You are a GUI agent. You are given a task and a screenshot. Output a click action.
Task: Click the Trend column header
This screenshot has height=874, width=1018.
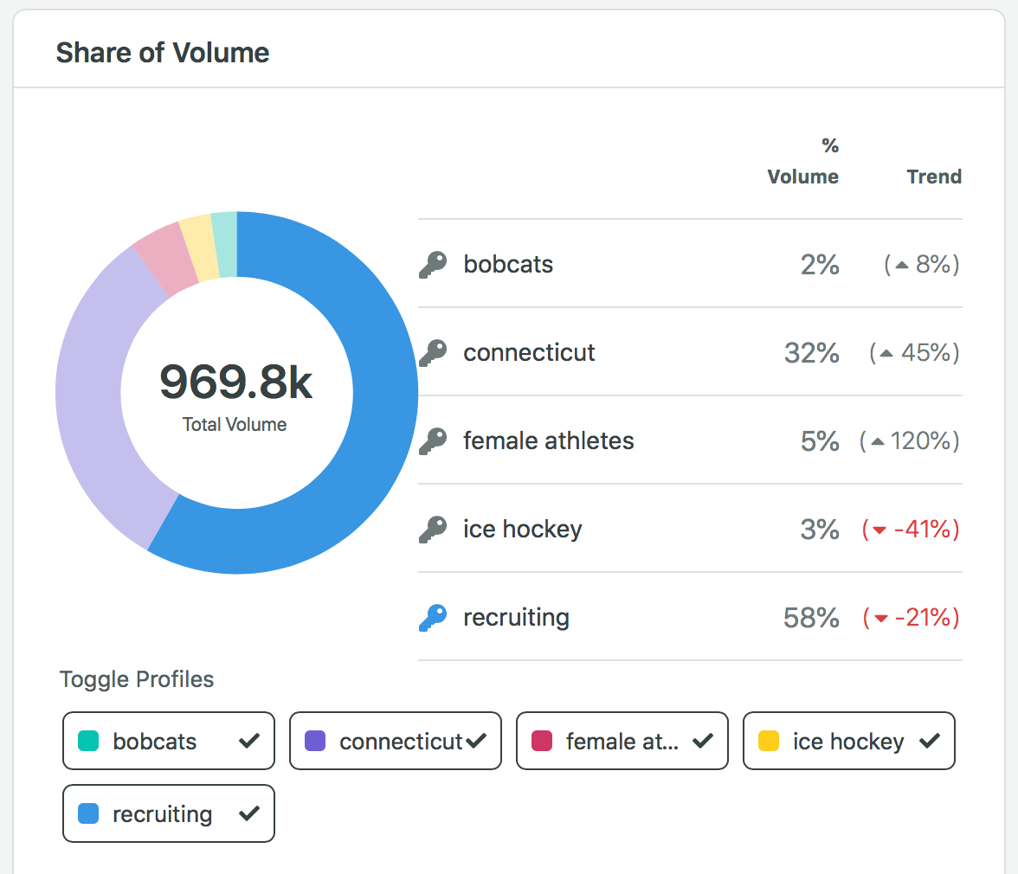coord(934,177)
